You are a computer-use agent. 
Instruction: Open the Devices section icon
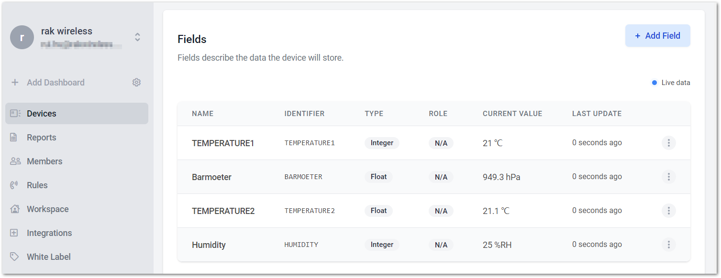pyautogui.click(x=15, y=113)
